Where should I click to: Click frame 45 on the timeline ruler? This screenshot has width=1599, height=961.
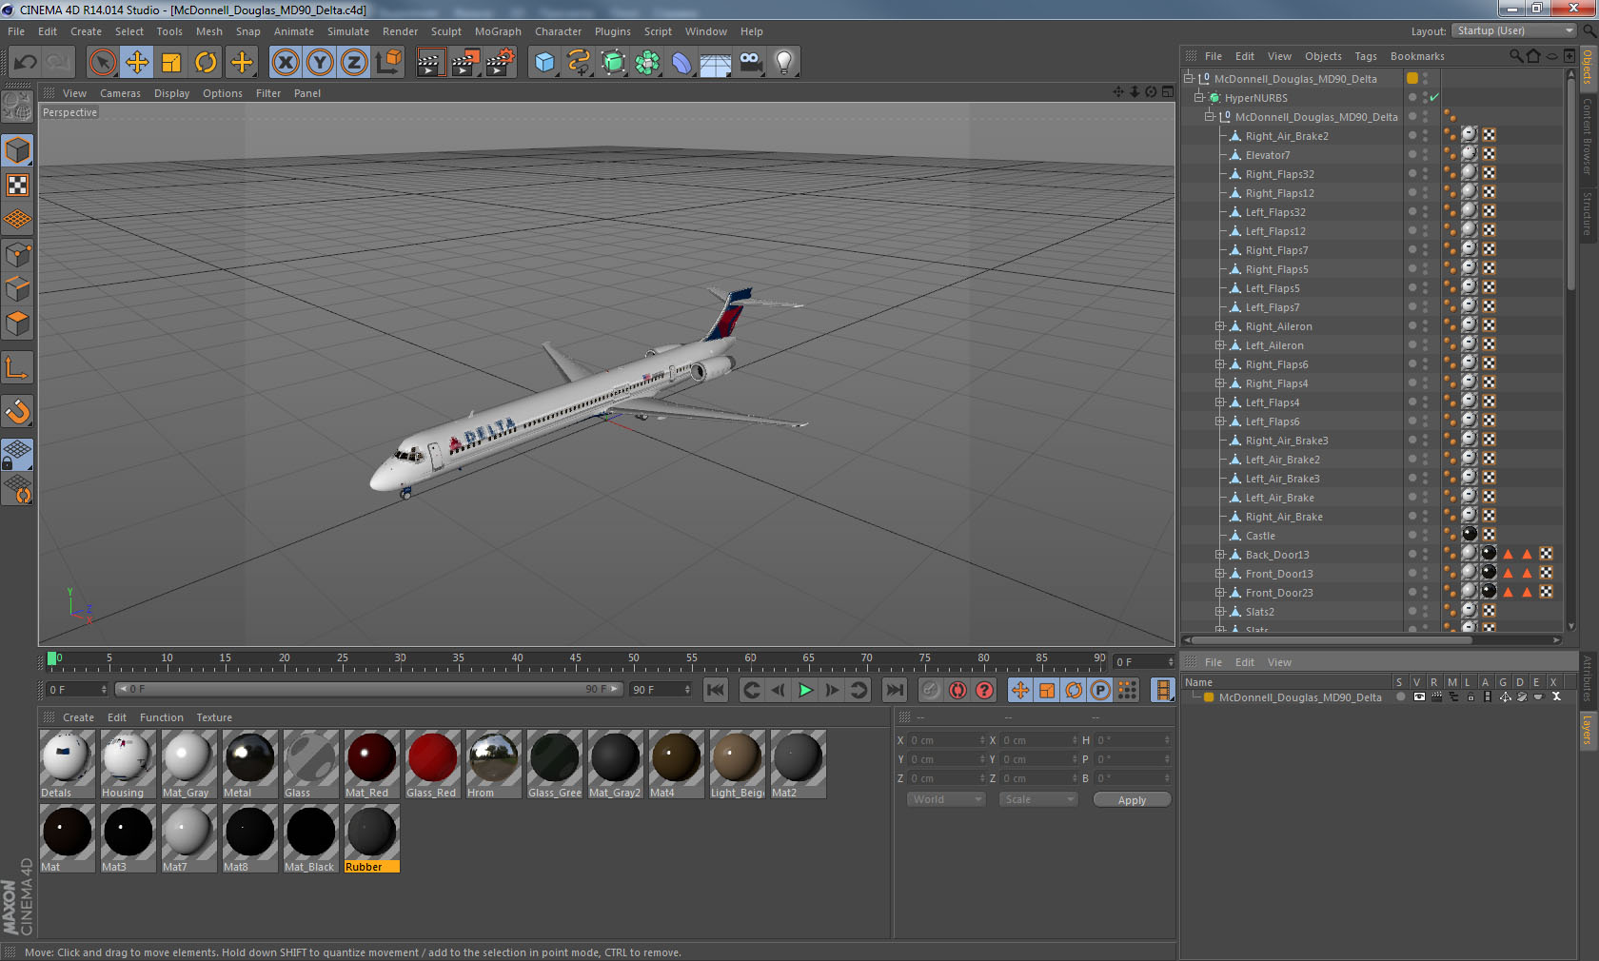point(575,660)
